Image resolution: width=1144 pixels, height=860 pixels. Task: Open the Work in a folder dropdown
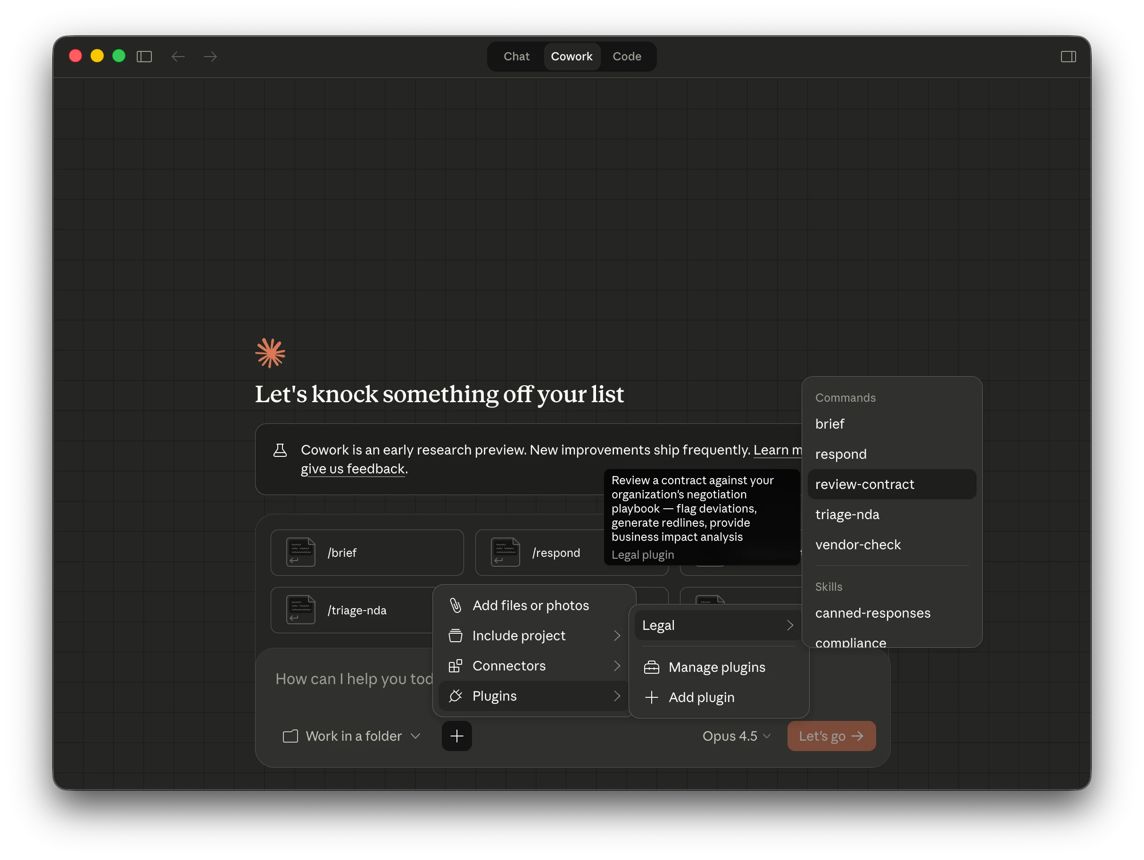tap(352, 736)
